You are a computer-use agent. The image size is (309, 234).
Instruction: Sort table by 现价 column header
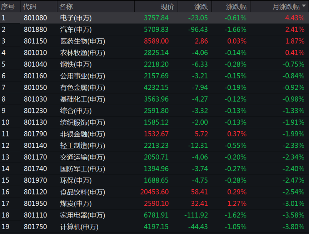(x=167, y=6)
